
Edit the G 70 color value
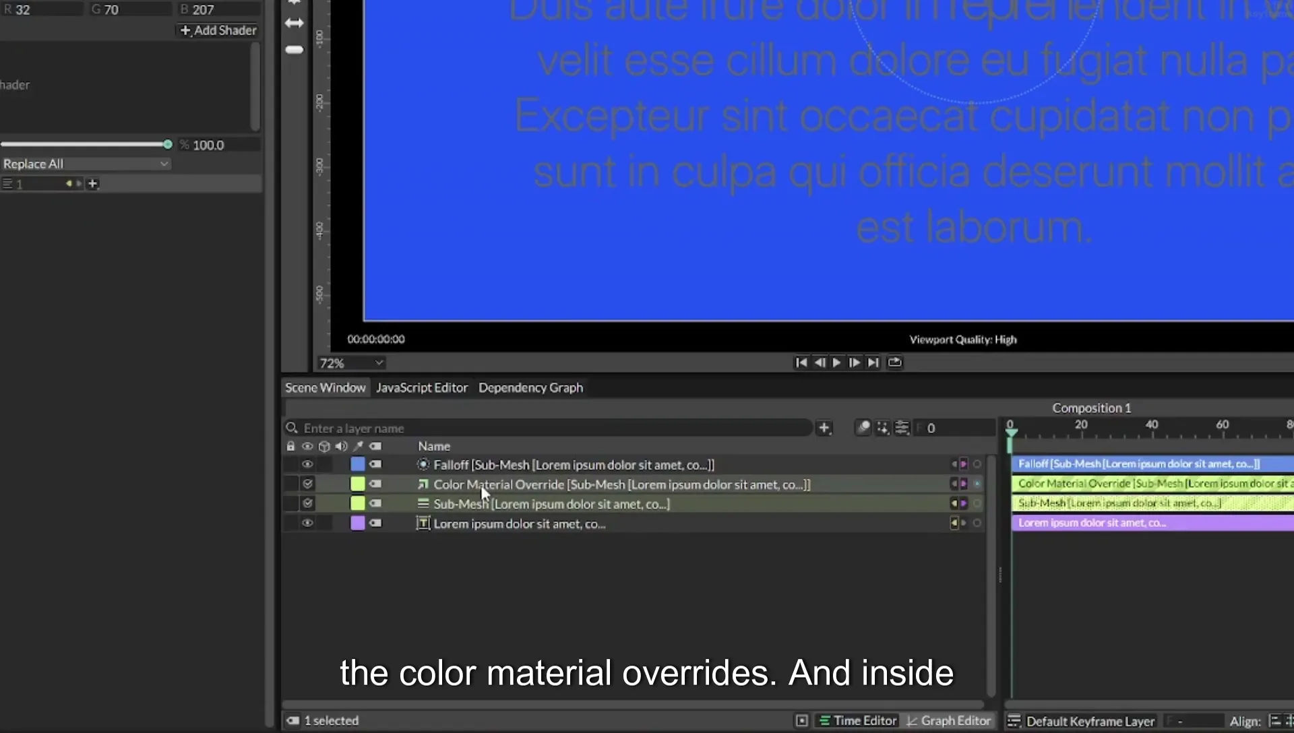click(x=131, y=9)
